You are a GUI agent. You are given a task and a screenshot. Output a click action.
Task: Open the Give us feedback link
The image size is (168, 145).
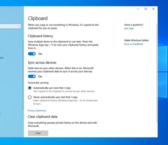click(134, 44)
